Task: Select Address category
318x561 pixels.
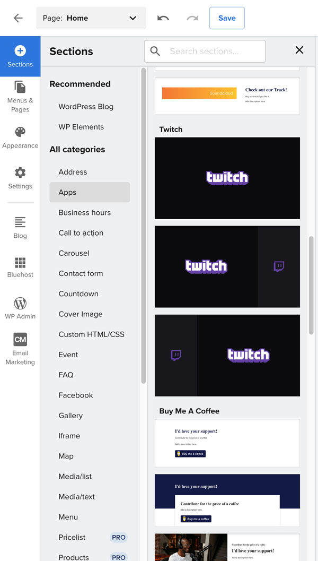Action: click(x=73, y=172)
